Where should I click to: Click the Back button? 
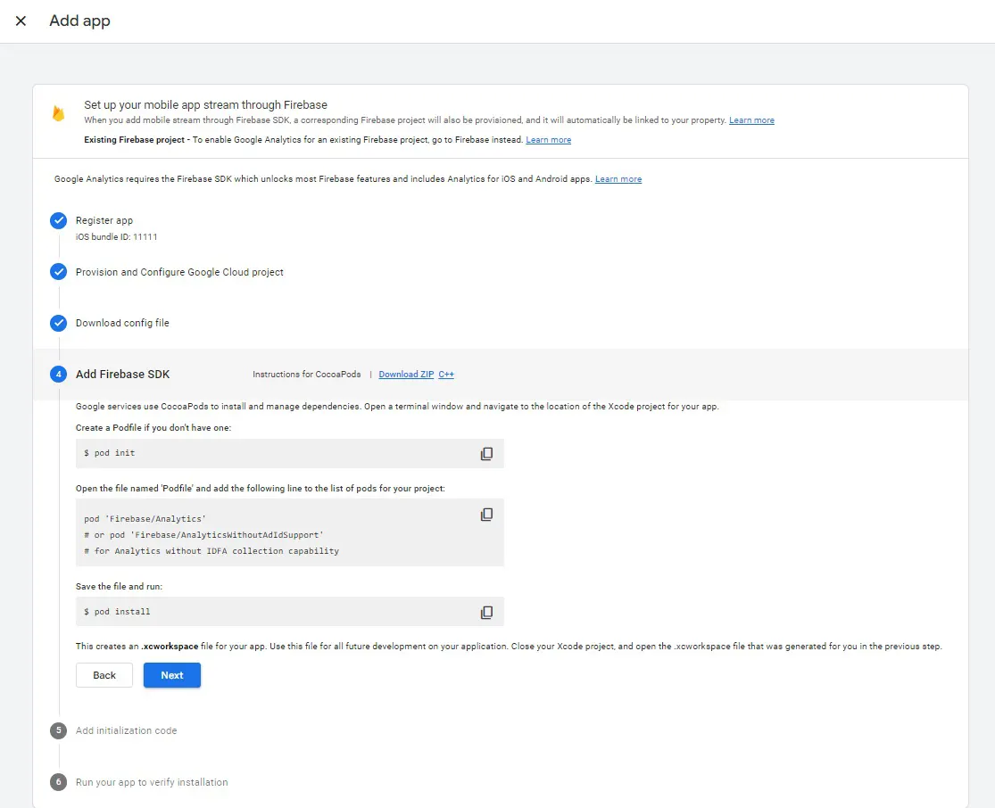(104, 675)
